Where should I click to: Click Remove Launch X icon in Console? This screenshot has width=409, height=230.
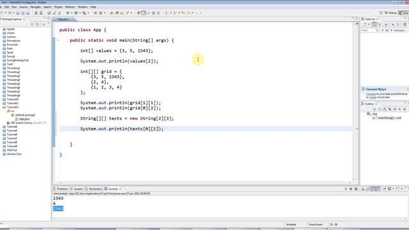click(x=351, y=189)
